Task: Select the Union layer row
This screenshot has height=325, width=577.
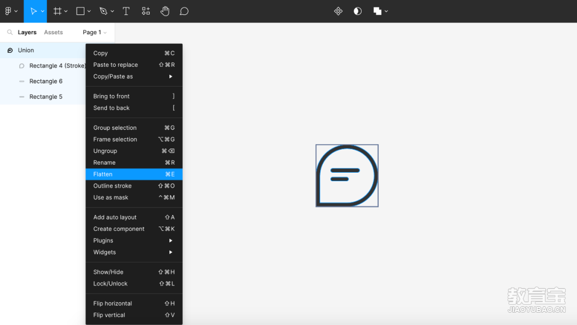Action: pos(43,50)
